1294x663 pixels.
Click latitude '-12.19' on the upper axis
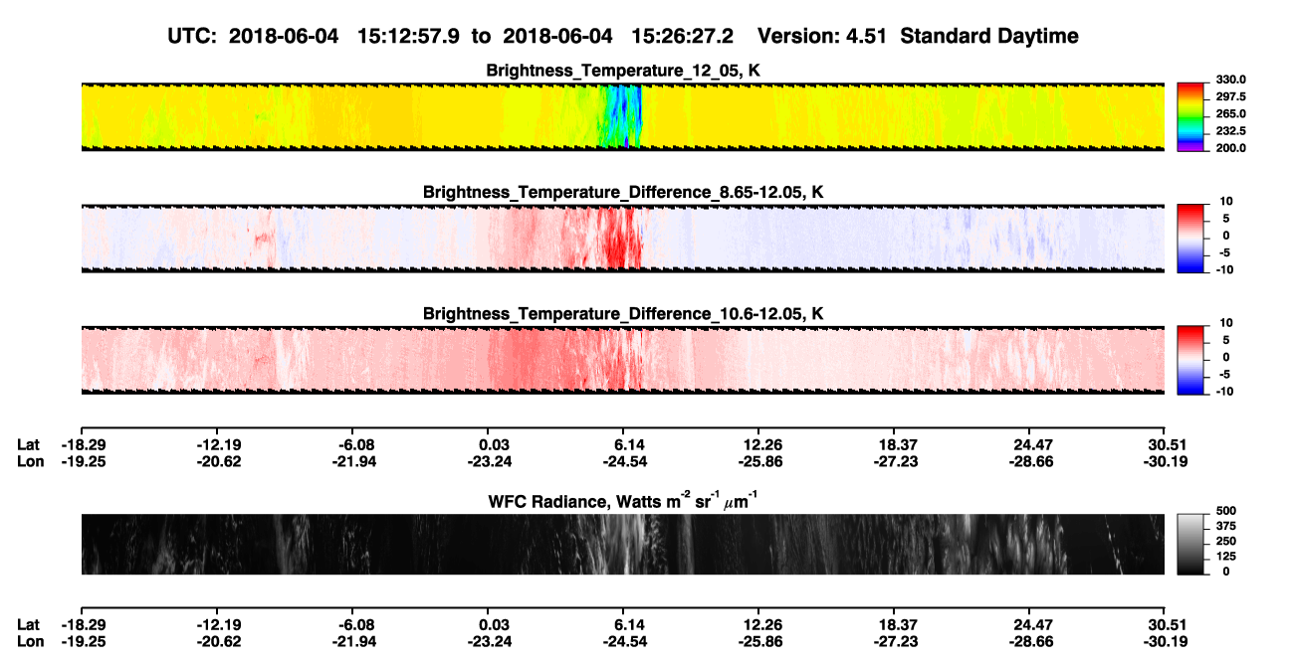coord(218,444)
